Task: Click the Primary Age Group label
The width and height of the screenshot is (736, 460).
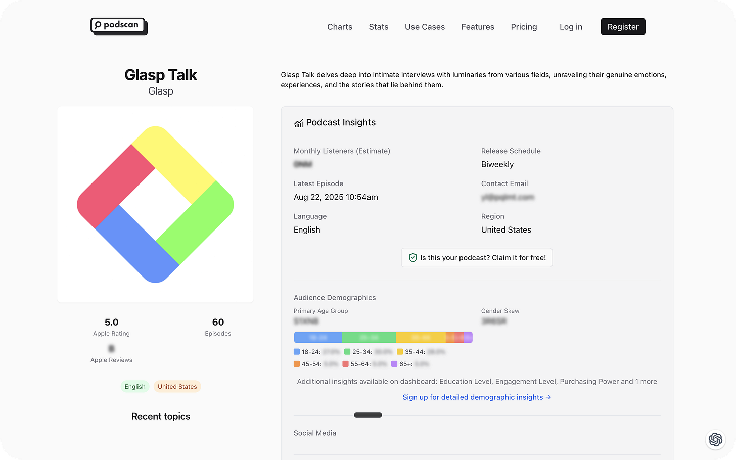Action: 320,311
